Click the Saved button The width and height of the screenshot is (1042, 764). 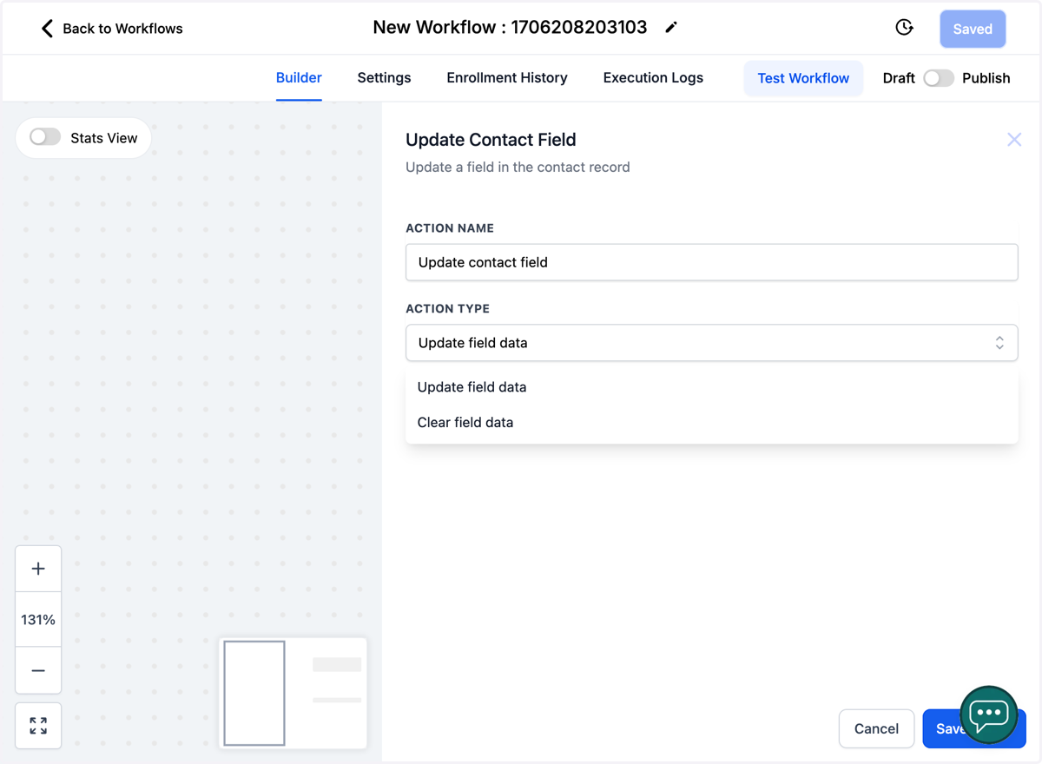973,29
